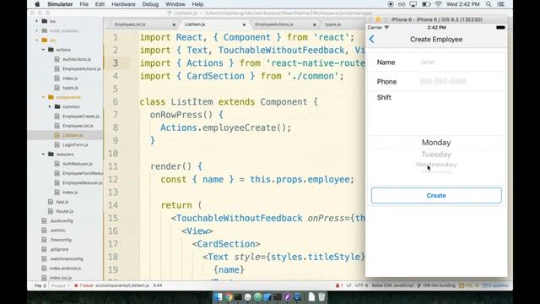Open .gitignore in the tree

pyautogui.click(x=59, y=249)
